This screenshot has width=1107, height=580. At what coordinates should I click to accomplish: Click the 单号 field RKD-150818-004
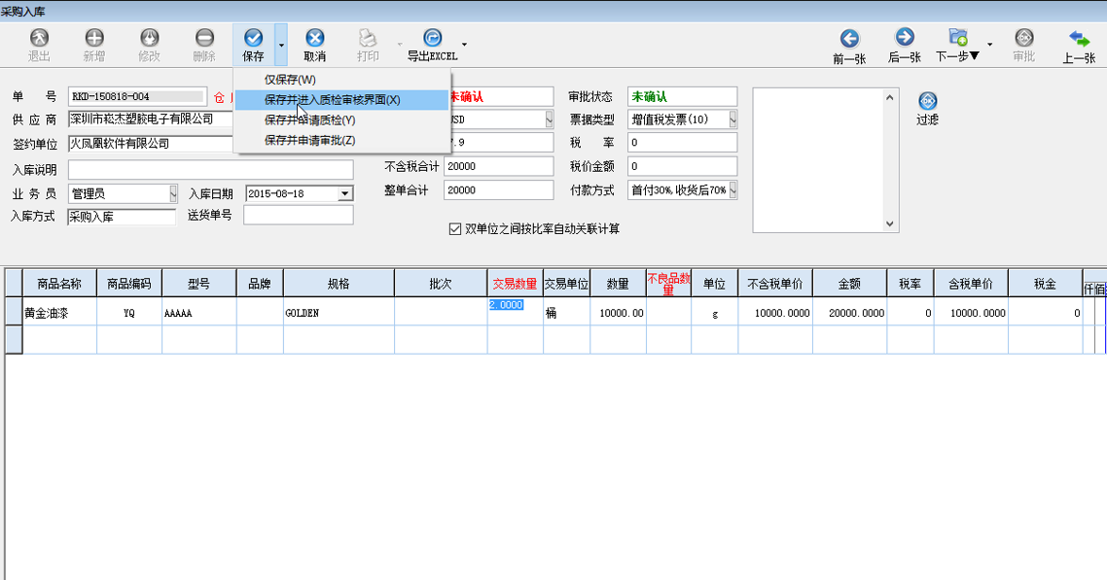(x=138, y=96)
